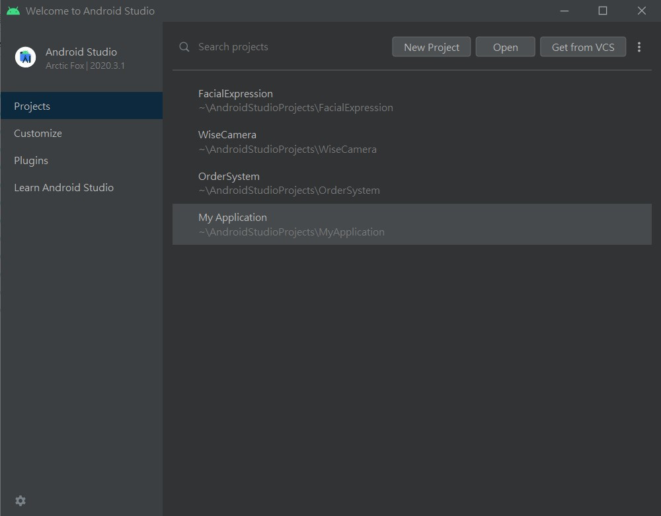Open the three-dot more actions menu
This screenshot has height=516, width=661.
639,47
